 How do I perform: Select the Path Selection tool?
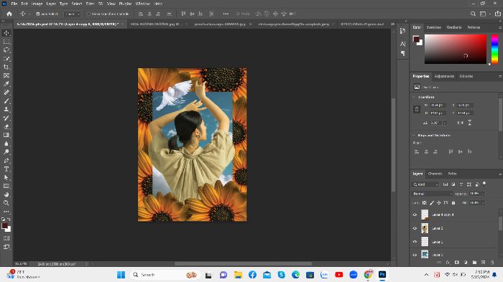click(6, 177)
